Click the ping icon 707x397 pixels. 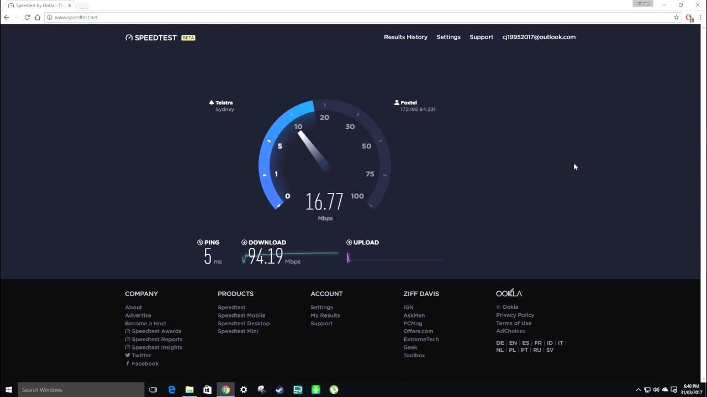point(200,242)
